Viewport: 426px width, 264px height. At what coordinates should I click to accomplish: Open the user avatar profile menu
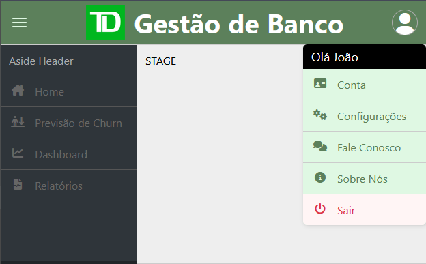click(405, 23)
